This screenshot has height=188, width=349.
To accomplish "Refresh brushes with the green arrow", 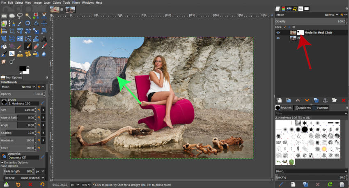I will pos(330,184).
